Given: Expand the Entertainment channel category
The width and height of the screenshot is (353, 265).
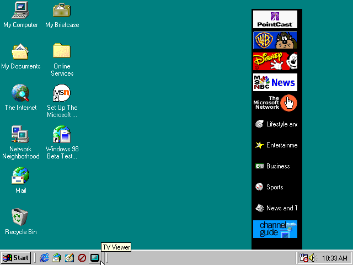Looking at the screenshot, I should (x=276, y=145).
